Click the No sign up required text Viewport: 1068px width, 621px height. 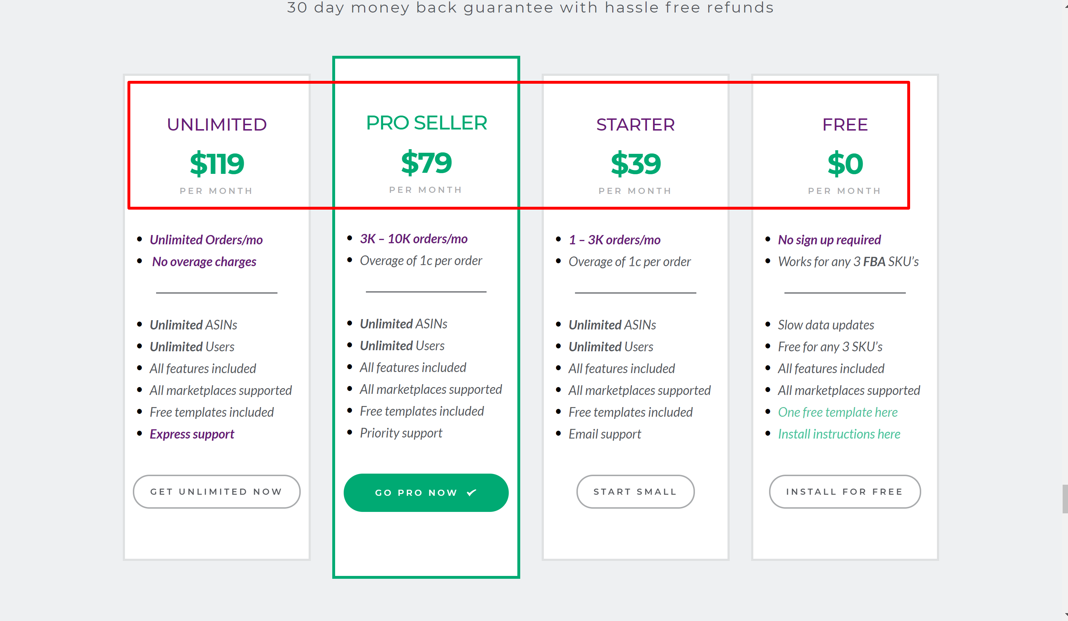[829, 240]
